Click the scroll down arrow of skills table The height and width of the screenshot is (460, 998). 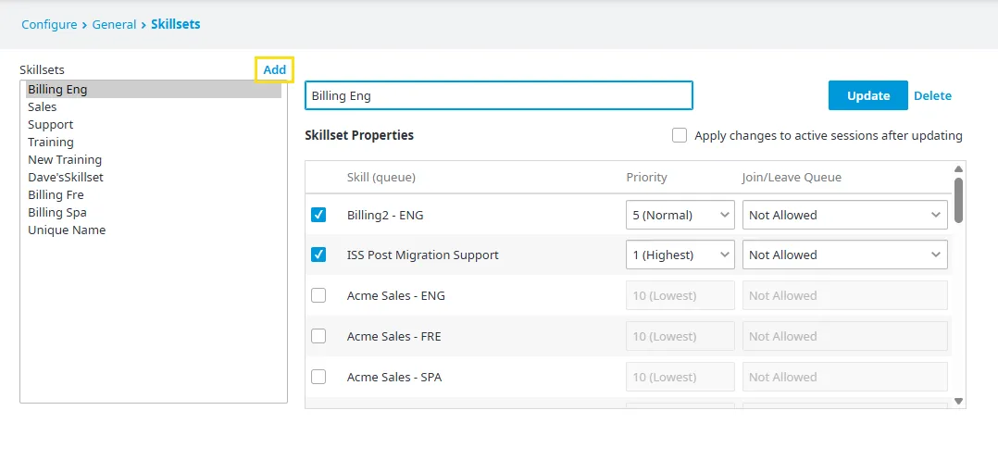tap(958, 402)
